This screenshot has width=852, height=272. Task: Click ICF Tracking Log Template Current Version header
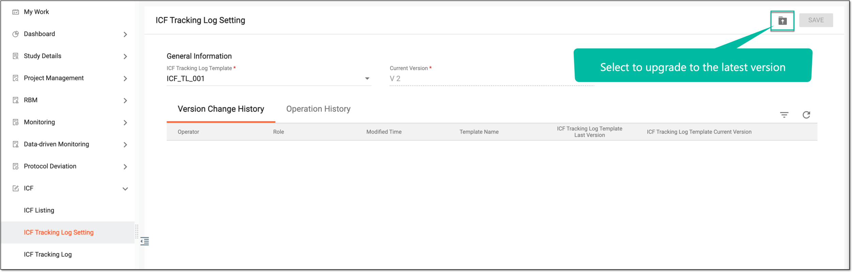point(699,132)
